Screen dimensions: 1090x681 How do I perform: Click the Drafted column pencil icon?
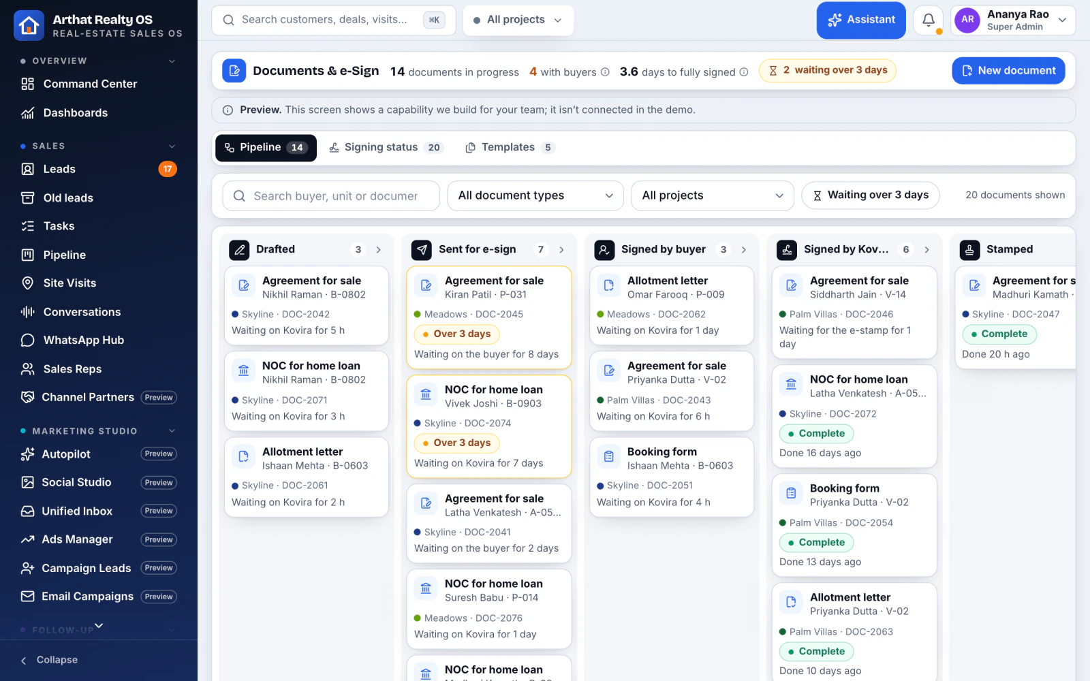click(x=239, y=250)
